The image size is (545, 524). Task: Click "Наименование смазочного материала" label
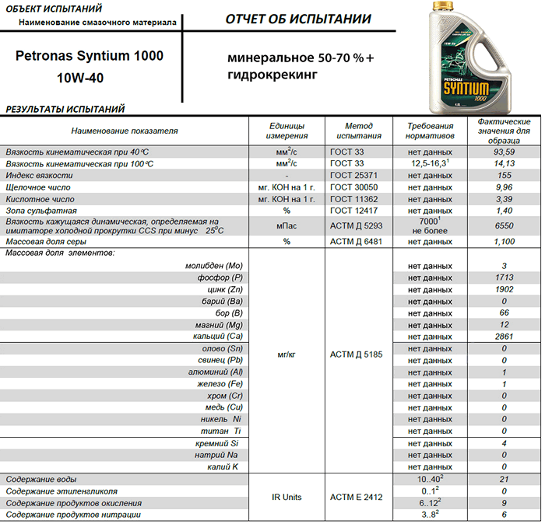click(97, 23)
